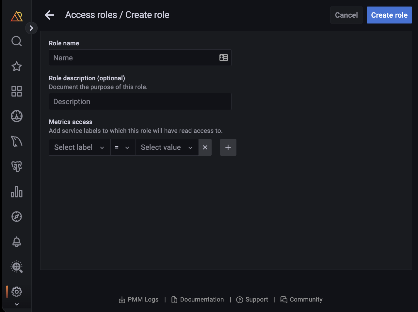This screenshot has width=418, height=312.
Task: Open the MySQL dolphin icon
Action: pos(17,141)
